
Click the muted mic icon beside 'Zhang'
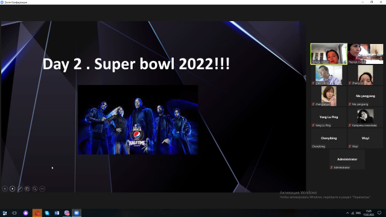(350, 83)
